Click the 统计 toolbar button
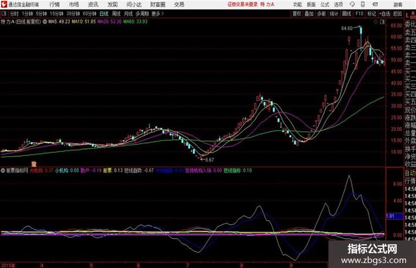Image resolution: width=416 pixels, height=268 pixels. (x=334, y=14)
